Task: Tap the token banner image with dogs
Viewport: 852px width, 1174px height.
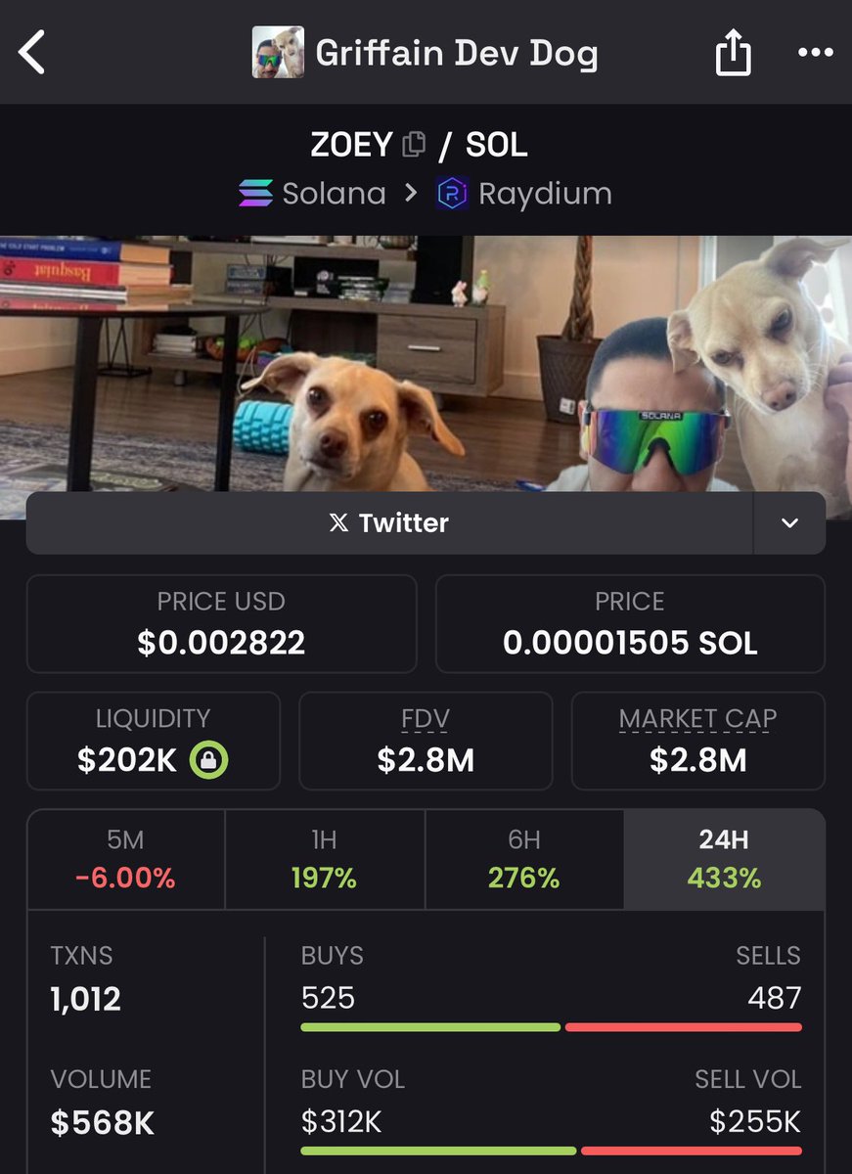Action: [426, 364]
